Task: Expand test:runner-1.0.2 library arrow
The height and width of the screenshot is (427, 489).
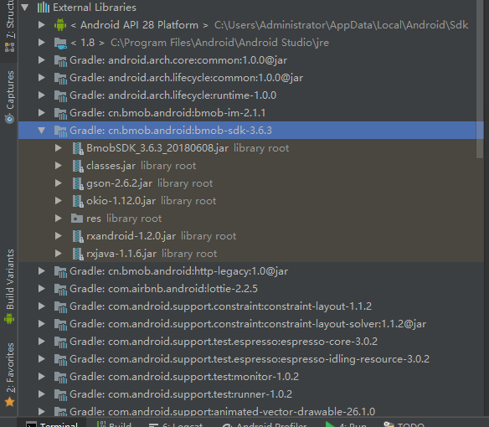Action: pyautogui.click(x=42, y=394)
